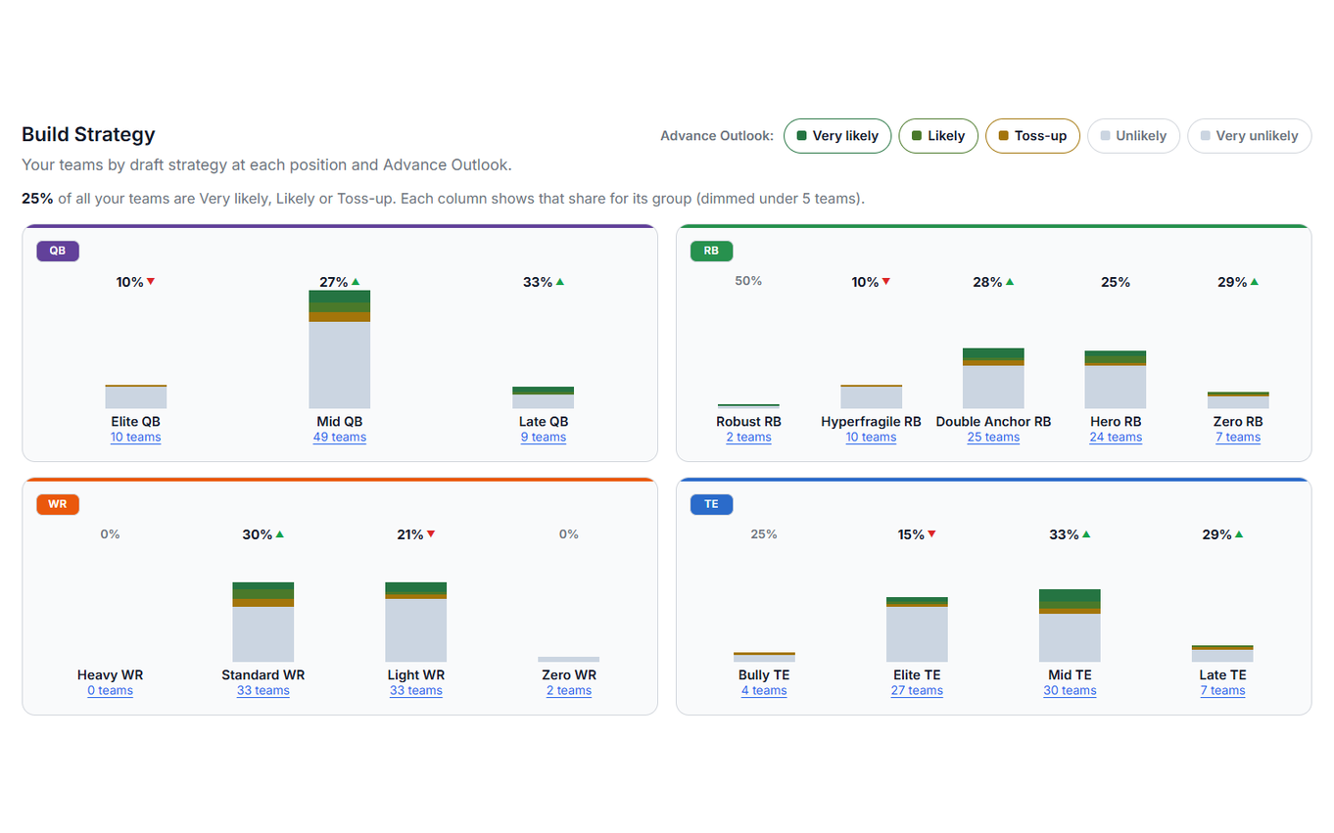Open the 49 teams link under Mid QB
Viewport: 1334px width, 833px height.
click(x=340, y=438)
